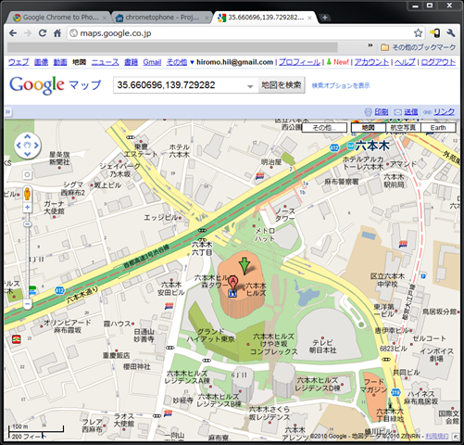Open 検索オプションを表示 link

click(341, 85)
